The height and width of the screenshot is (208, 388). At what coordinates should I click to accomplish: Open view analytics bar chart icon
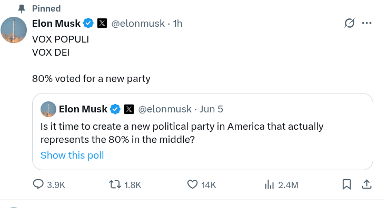(x=269, y=184)
